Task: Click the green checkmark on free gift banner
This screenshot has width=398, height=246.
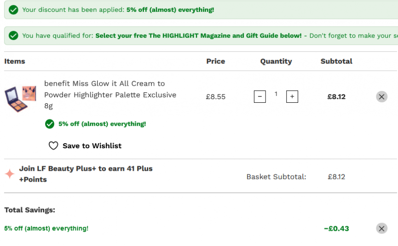Action: tap(13, 35)
